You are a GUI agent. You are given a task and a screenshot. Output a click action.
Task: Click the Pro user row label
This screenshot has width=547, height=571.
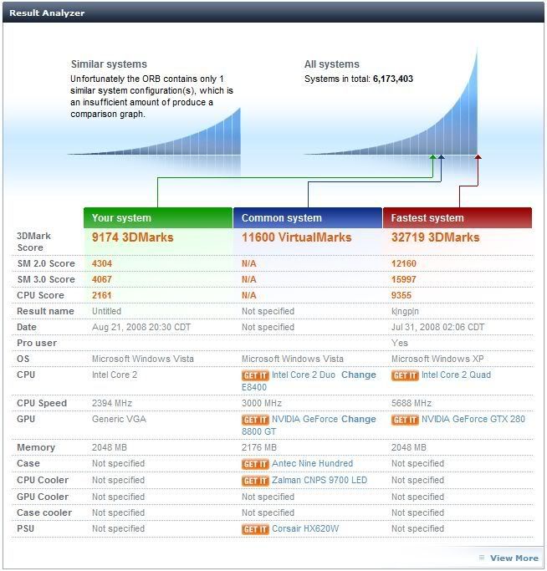(37, 343)
